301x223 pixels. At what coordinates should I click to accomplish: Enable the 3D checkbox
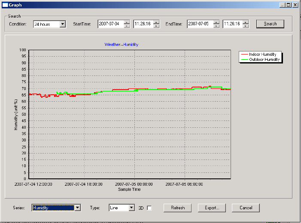pos(149,208)
